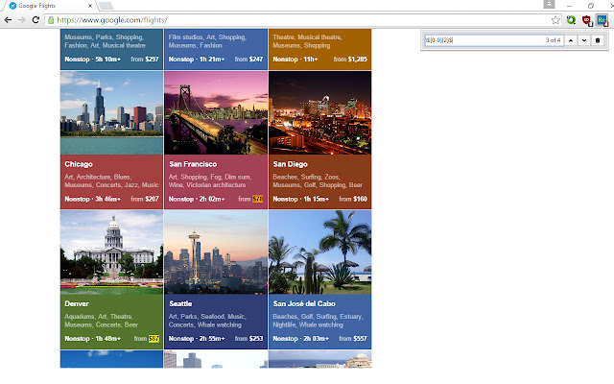Jump to previous regex match

pos(571,40)
